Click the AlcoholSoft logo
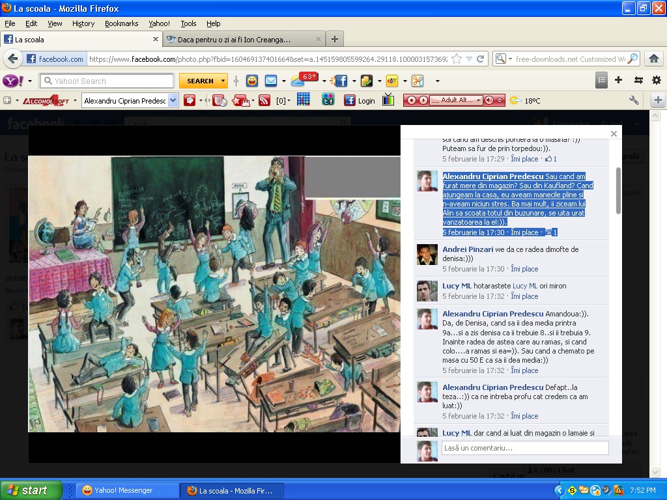Viewport: 667px width, 500px height. pyautogui.click(x=46, y=101)
